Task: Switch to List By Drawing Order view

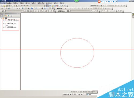Action: [2, 16]
